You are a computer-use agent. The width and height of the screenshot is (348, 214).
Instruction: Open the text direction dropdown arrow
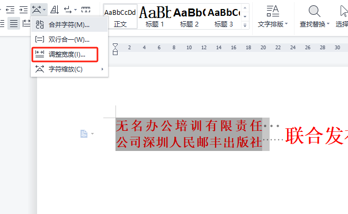point(75,10)
